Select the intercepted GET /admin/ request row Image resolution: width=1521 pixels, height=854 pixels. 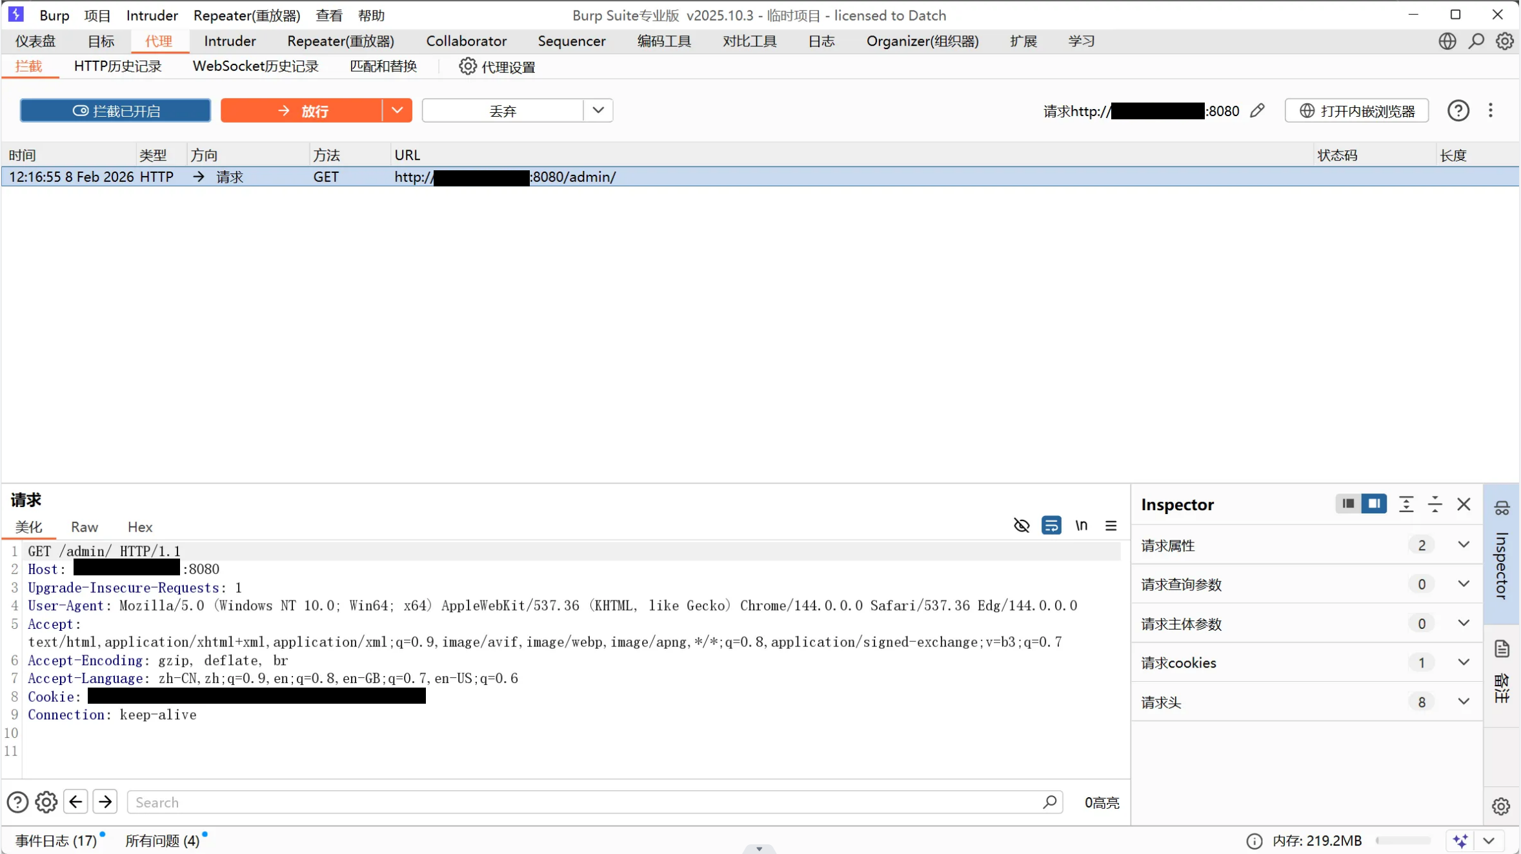(760, 177)
